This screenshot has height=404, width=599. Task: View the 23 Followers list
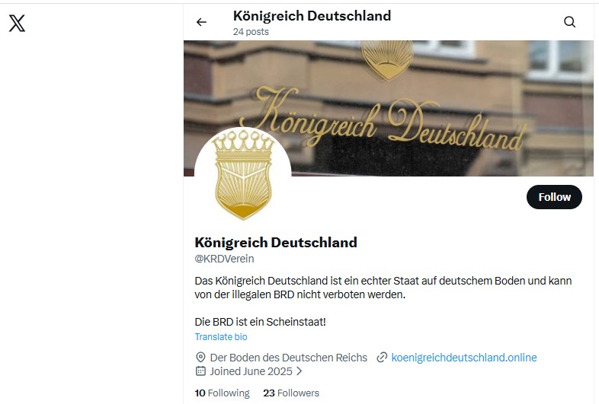tap(291, 393)
